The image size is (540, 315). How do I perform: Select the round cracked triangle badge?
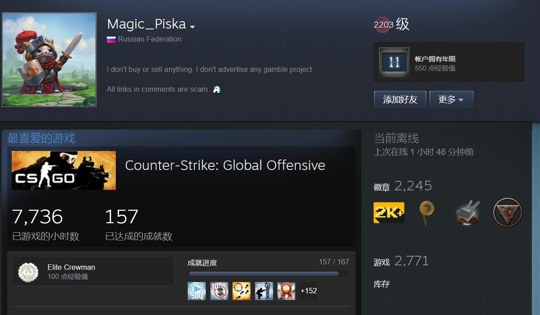pos(507,212)
